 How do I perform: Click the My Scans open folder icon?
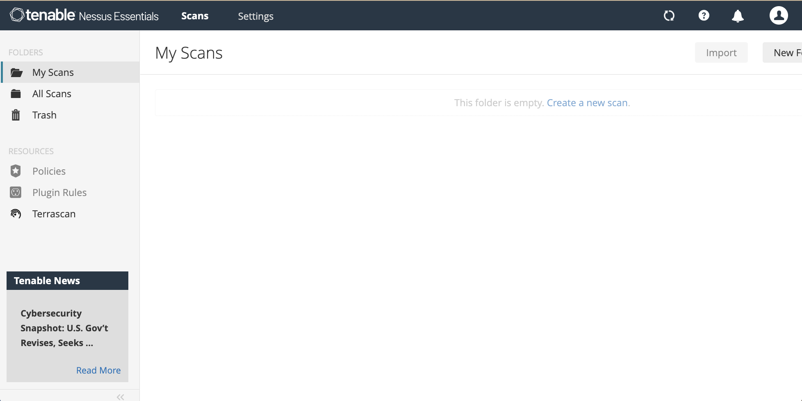pyautogui.click(x=16, y=73)
